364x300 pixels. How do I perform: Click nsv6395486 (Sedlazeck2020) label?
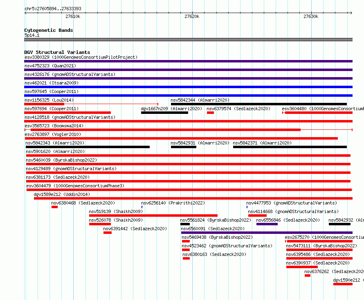pyautogui.click(x=317, y=254)
